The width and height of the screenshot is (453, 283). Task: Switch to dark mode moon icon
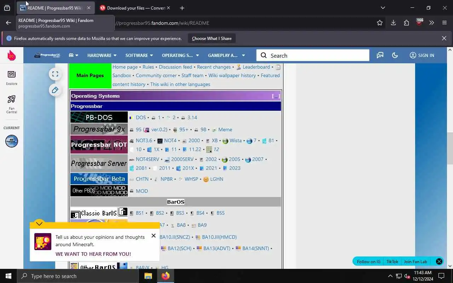pyautogui.click(x=395, y=55)
